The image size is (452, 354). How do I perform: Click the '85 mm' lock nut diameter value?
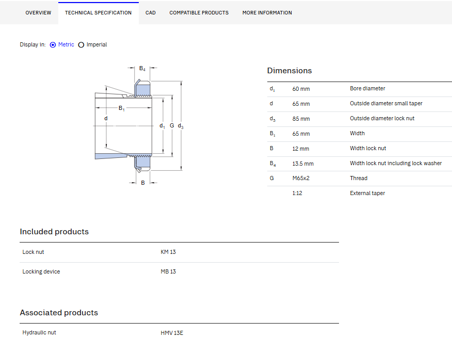pos(301,119)
